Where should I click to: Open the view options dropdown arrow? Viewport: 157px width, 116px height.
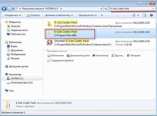pos(138,15)
